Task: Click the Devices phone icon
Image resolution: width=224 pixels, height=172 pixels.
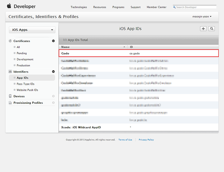Action: (x=10, y=96)
